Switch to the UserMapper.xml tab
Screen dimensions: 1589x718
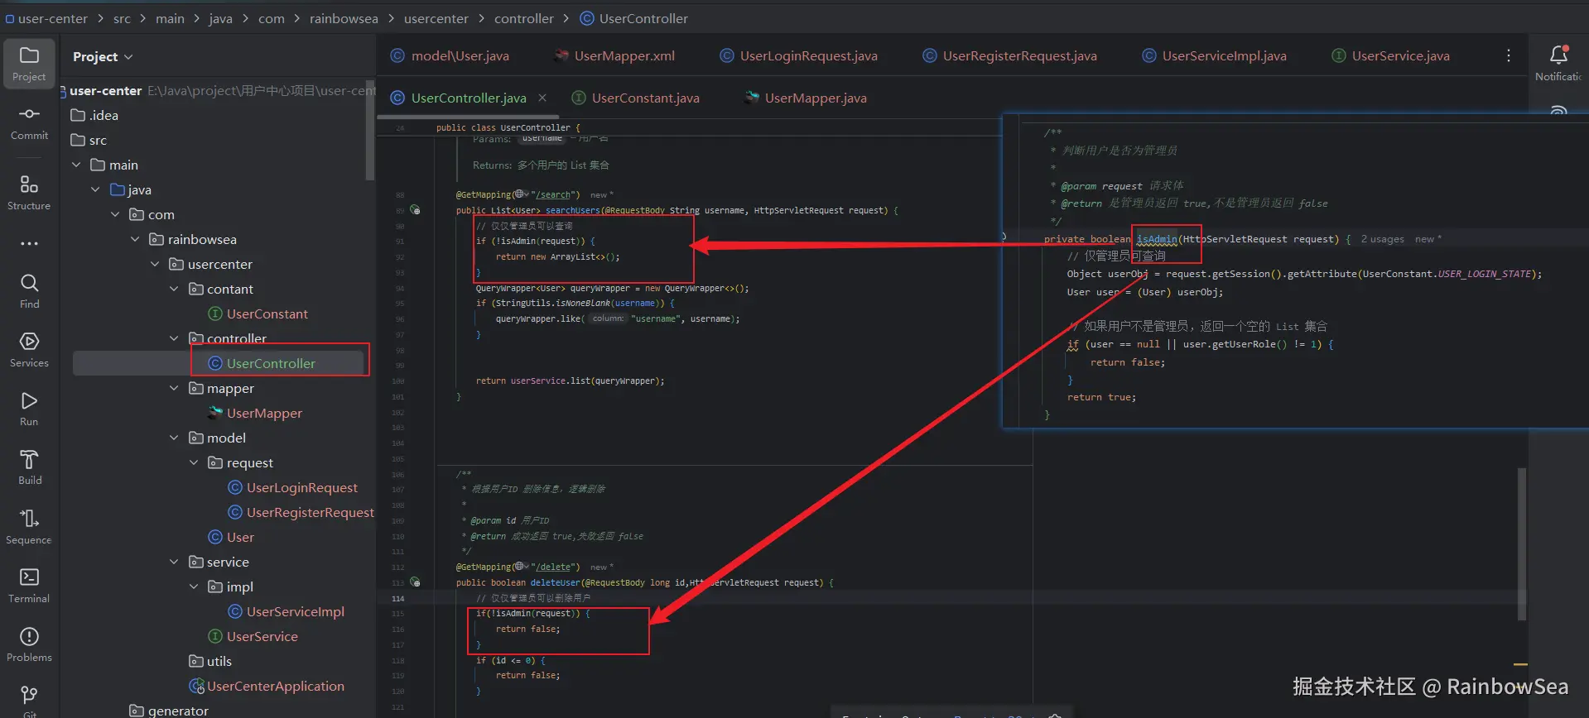click(624, 55)
